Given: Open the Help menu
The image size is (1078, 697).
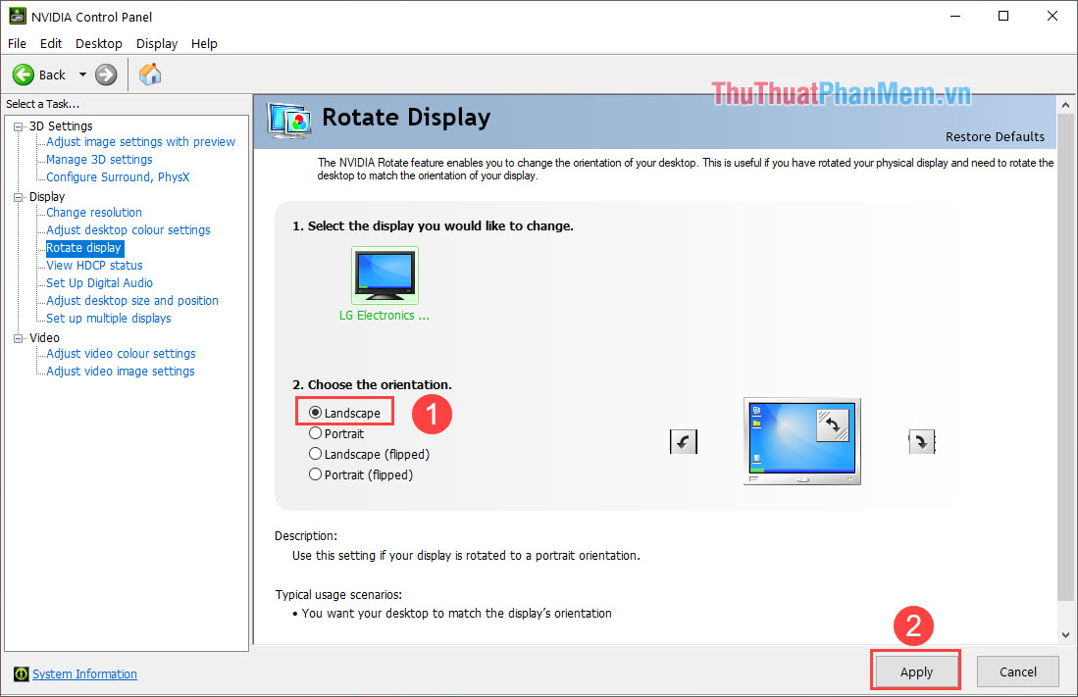Looking at the screenshot, I should (204, 43).
